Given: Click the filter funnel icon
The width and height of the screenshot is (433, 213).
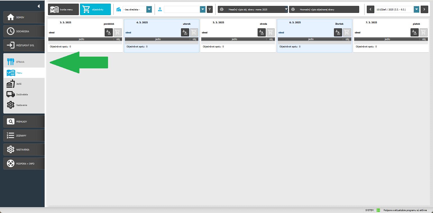Looking at the screenshot, I should click(210, 9).
